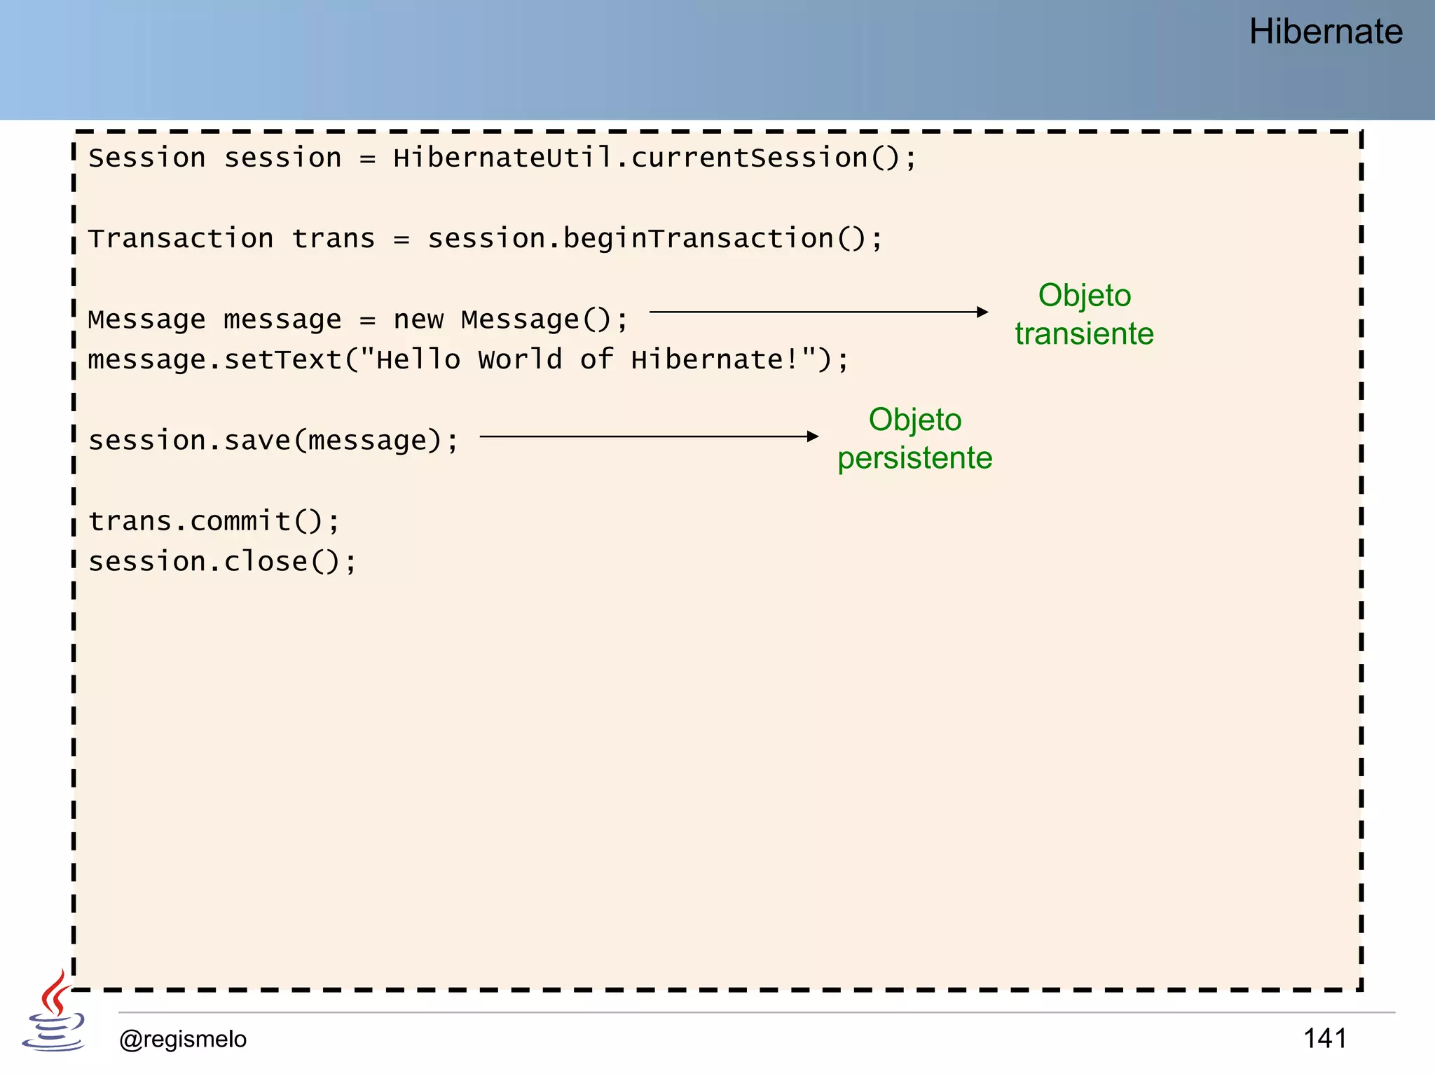Click the new Message() code line

coord(358,319)
